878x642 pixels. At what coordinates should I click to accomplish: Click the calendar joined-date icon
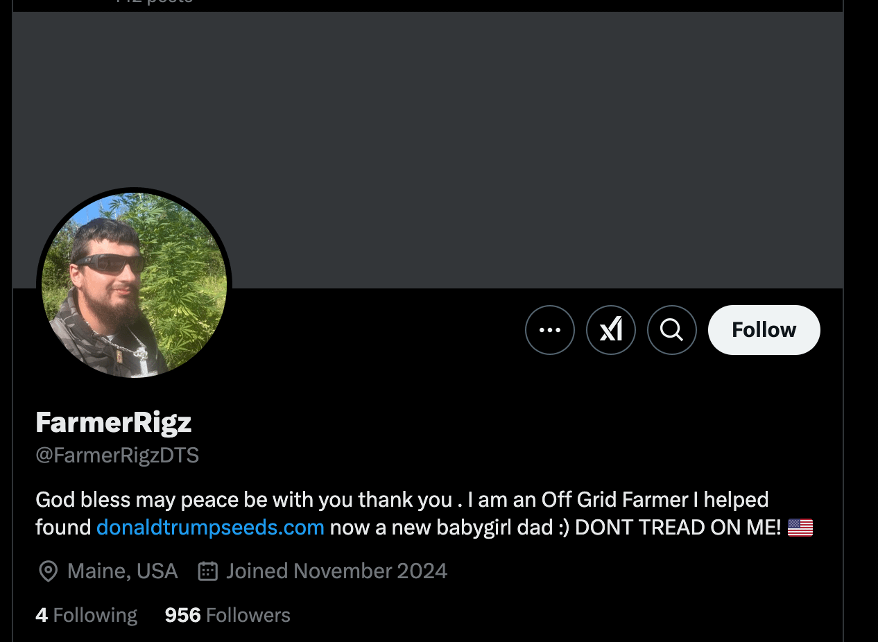click(208, 571)
